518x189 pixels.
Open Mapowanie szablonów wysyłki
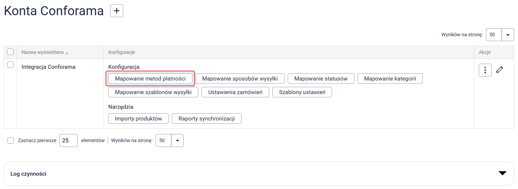pyautogui.click(x=153, y=92)
